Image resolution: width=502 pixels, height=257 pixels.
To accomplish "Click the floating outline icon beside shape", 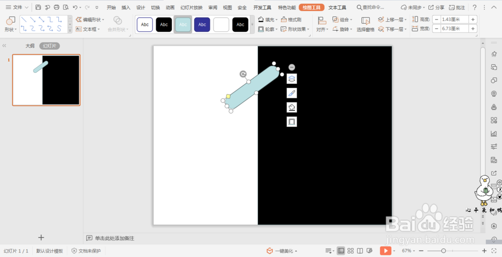I will click(x=292, y=121).
